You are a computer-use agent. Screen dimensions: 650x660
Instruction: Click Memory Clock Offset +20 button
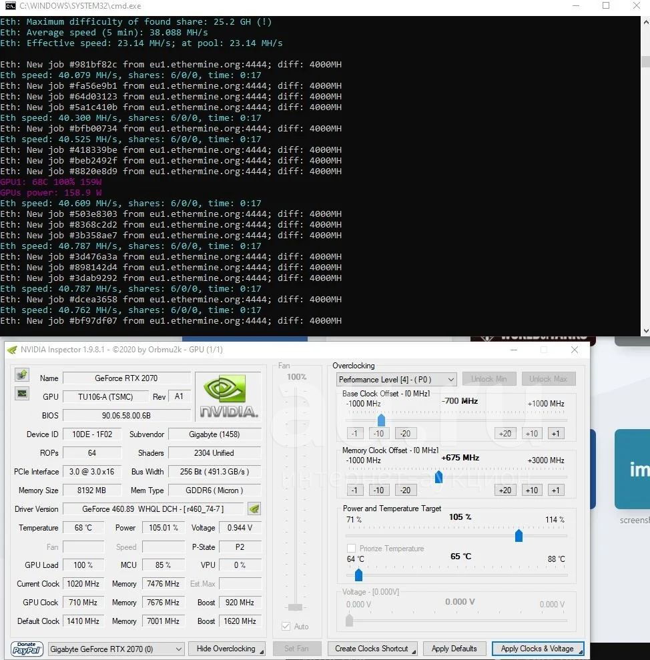point(505,490)
